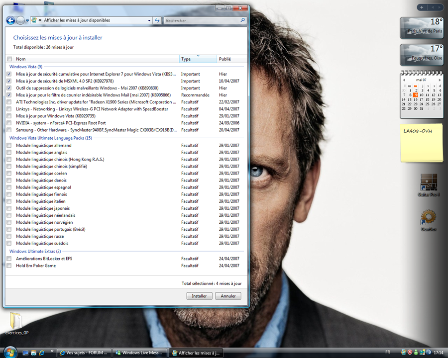Enable the Module linguistique anglais checkbox
448x358 pixels.
tap(9, 152)
